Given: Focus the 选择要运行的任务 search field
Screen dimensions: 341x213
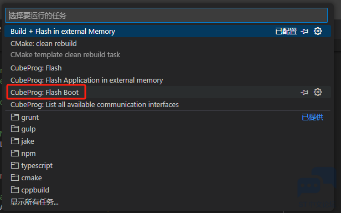Looking at the screenshot, I should point(167,16).
